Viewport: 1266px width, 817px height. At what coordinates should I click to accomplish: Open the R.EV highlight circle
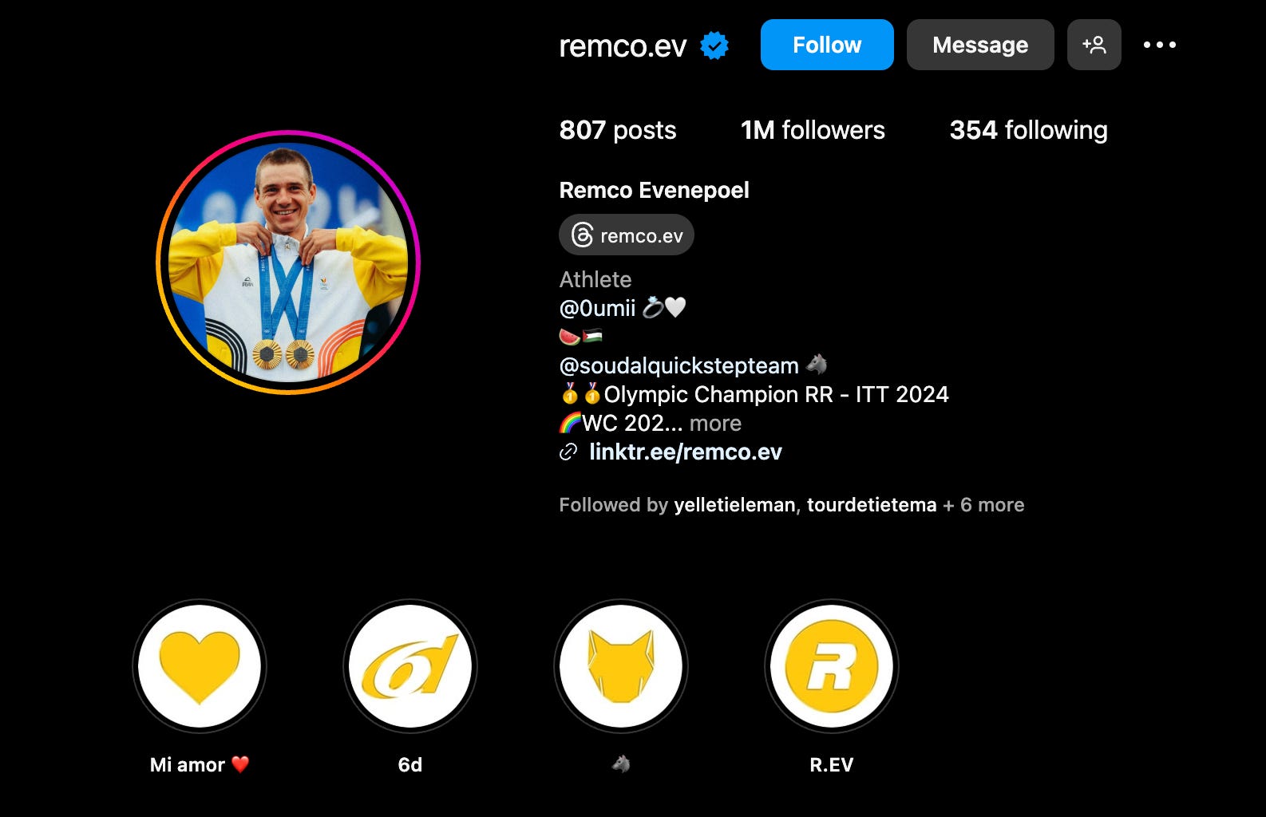pyautogui.click(x=832, y=666)
